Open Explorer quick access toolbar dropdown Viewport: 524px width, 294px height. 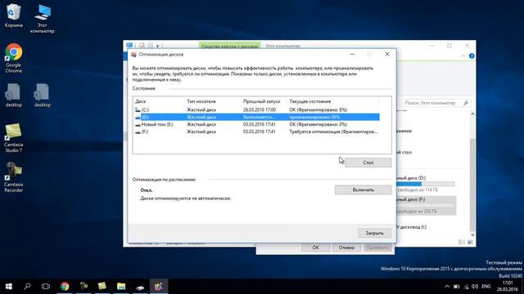[157, 46]
